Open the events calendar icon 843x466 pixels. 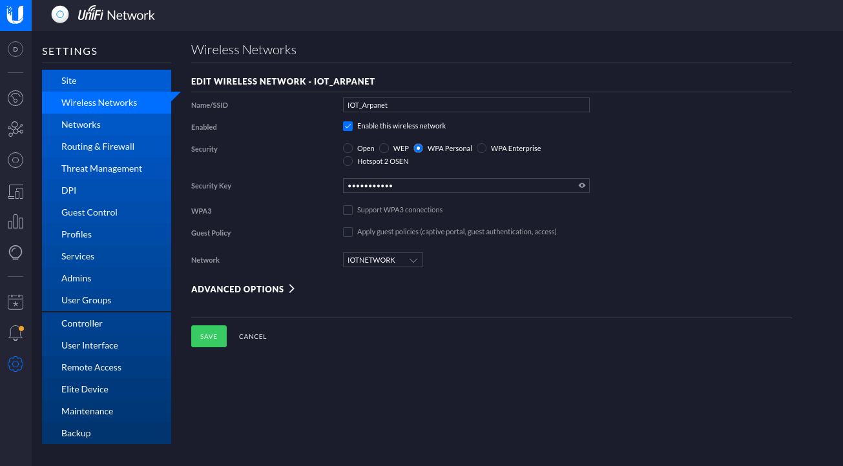tap(16, 301)
